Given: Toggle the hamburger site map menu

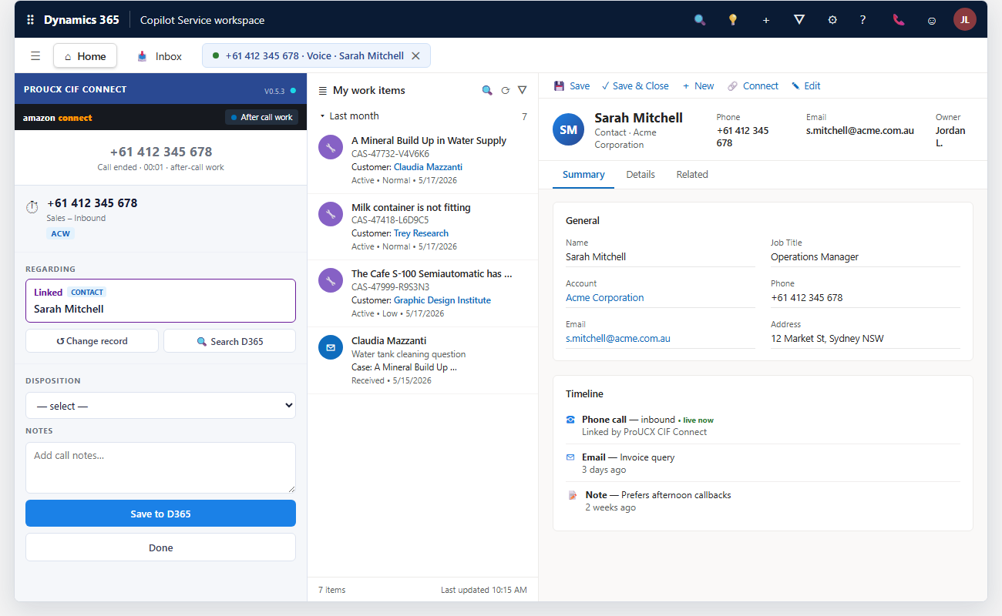Looking at the screenshot, I should [x=35, y=55].
